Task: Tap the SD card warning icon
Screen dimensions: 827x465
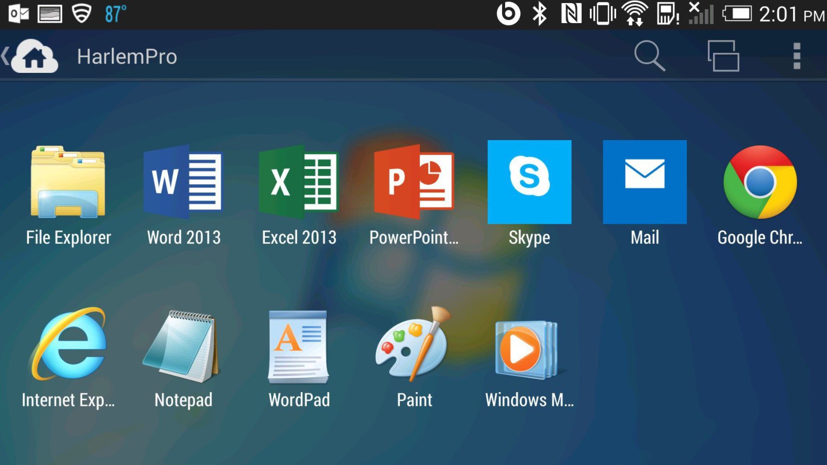Action: [668, 14]
